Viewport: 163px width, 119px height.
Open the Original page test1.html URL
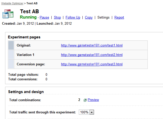pyautogui.click(x=92, y=45)
